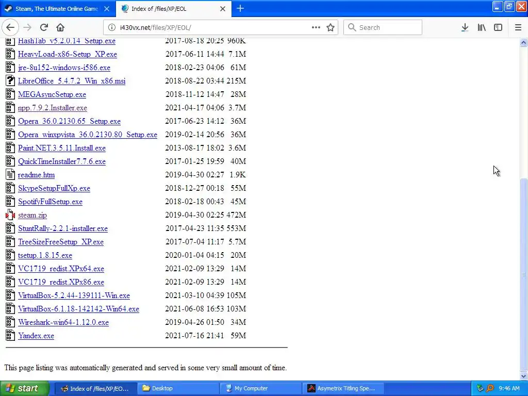
Task: Open Opera_36.0.2130.65_Setup.exe link
Action: coord(70,121)
